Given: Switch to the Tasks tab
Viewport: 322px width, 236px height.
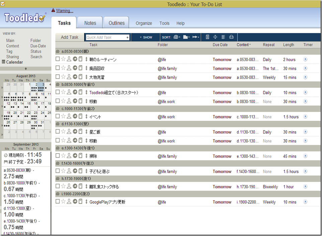Looking at the screenshot, I should pyautogui.click(x=64, y=23).
